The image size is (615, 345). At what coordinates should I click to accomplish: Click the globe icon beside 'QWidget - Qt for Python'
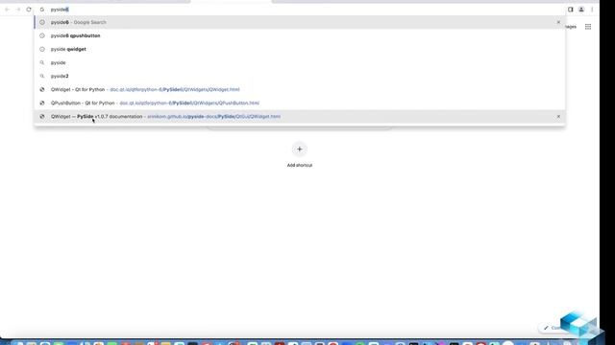point(42,89)
